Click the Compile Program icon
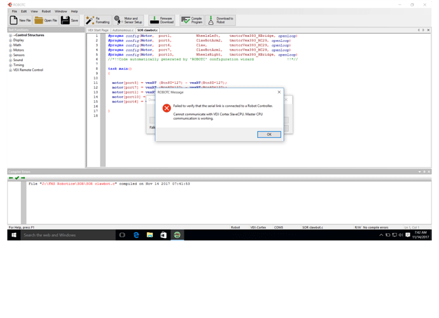Viewport: 439px width, 318px height. pyautogui.click(x=185, y=20)
